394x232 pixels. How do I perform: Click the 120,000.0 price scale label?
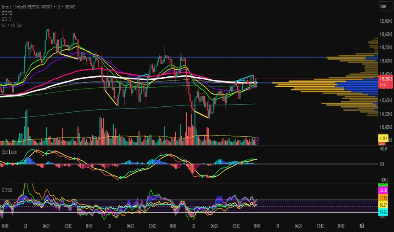(x=386, y=21)
